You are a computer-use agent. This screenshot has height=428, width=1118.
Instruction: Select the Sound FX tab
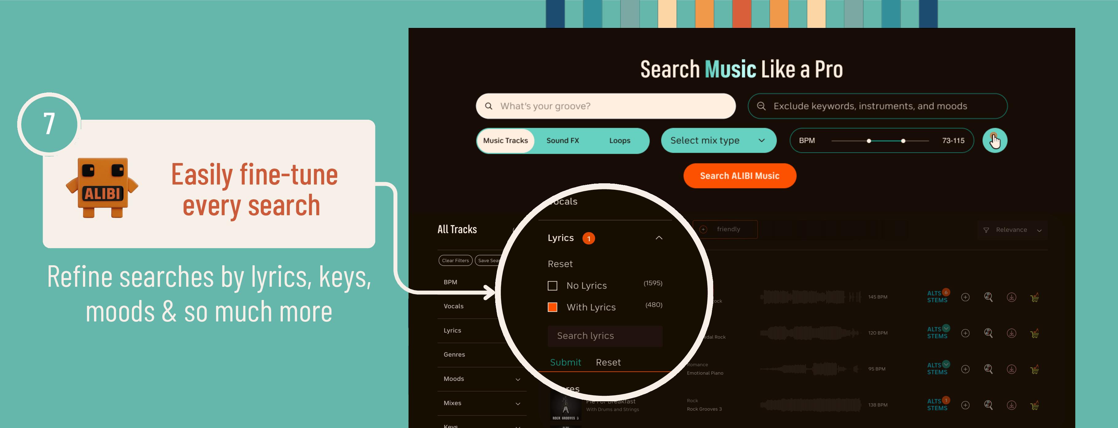(x=563, y=140)
